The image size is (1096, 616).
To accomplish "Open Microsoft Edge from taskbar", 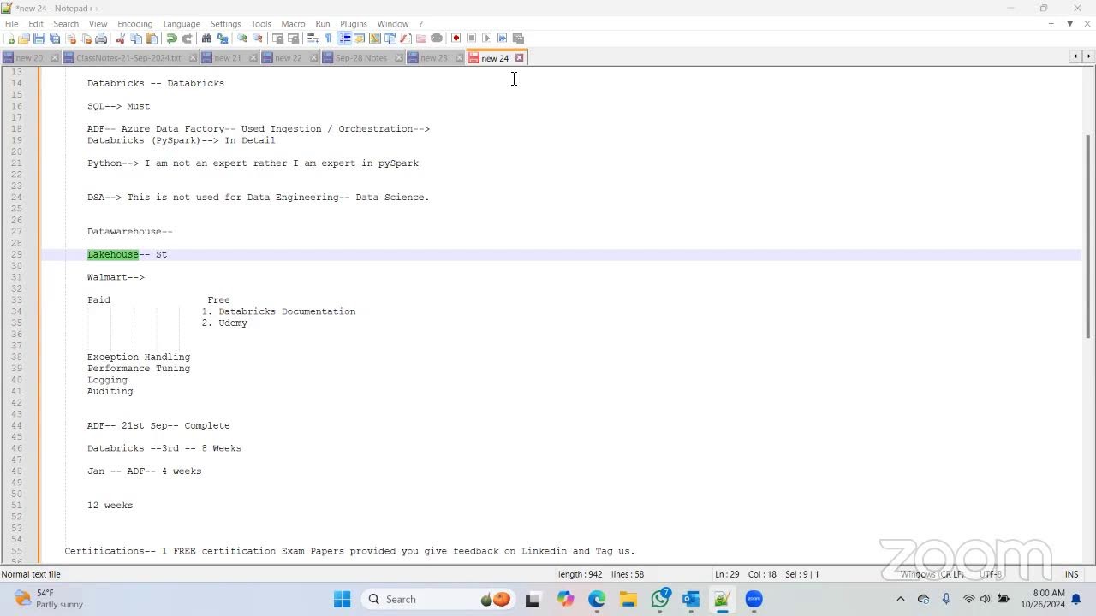I will click(x=597, y=599).
